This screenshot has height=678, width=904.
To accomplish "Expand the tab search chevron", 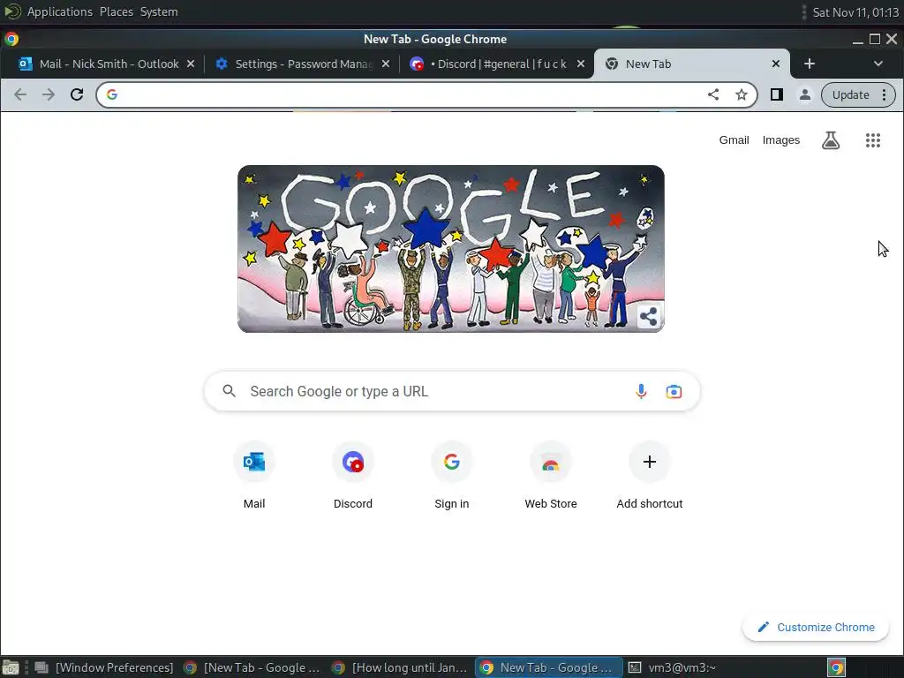I will (878, 64).
